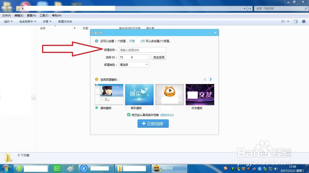Click the Explorer search magnifier icon

tap(306, 8)
